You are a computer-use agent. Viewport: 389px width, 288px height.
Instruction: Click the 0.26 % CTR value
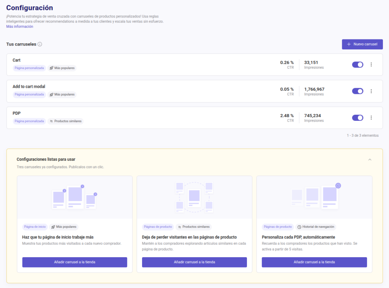287,63
